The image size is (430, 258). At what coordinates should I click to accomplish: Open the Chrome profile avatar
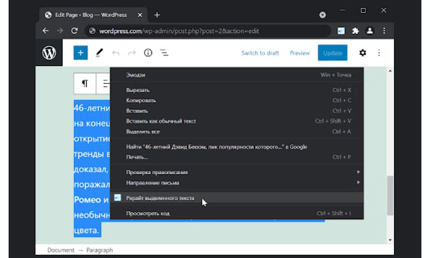tap(370, 31)
